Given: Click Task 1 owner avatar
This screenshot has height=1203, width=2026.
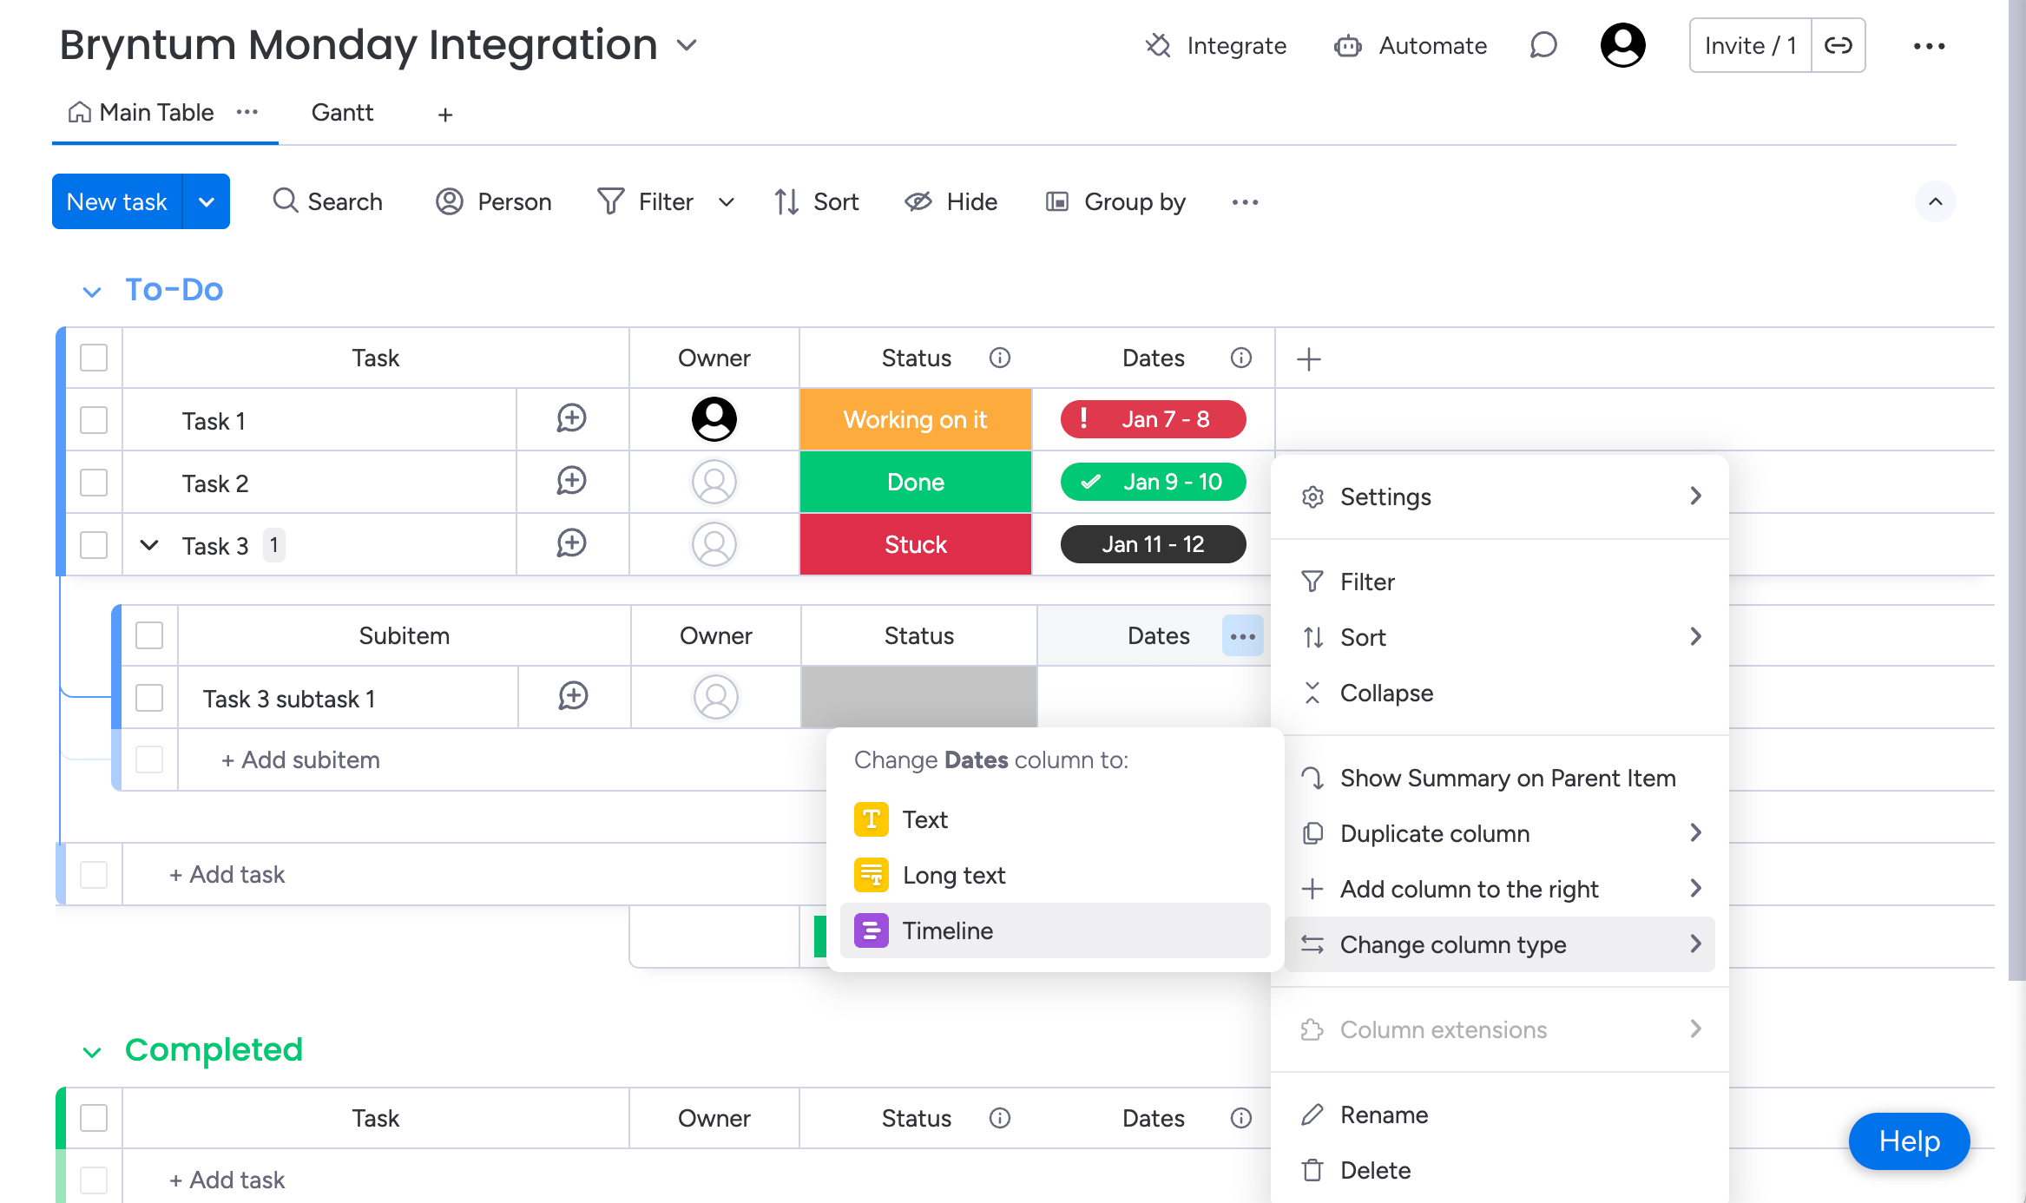Looking at the screenshot, I should [x=714, y=419].
